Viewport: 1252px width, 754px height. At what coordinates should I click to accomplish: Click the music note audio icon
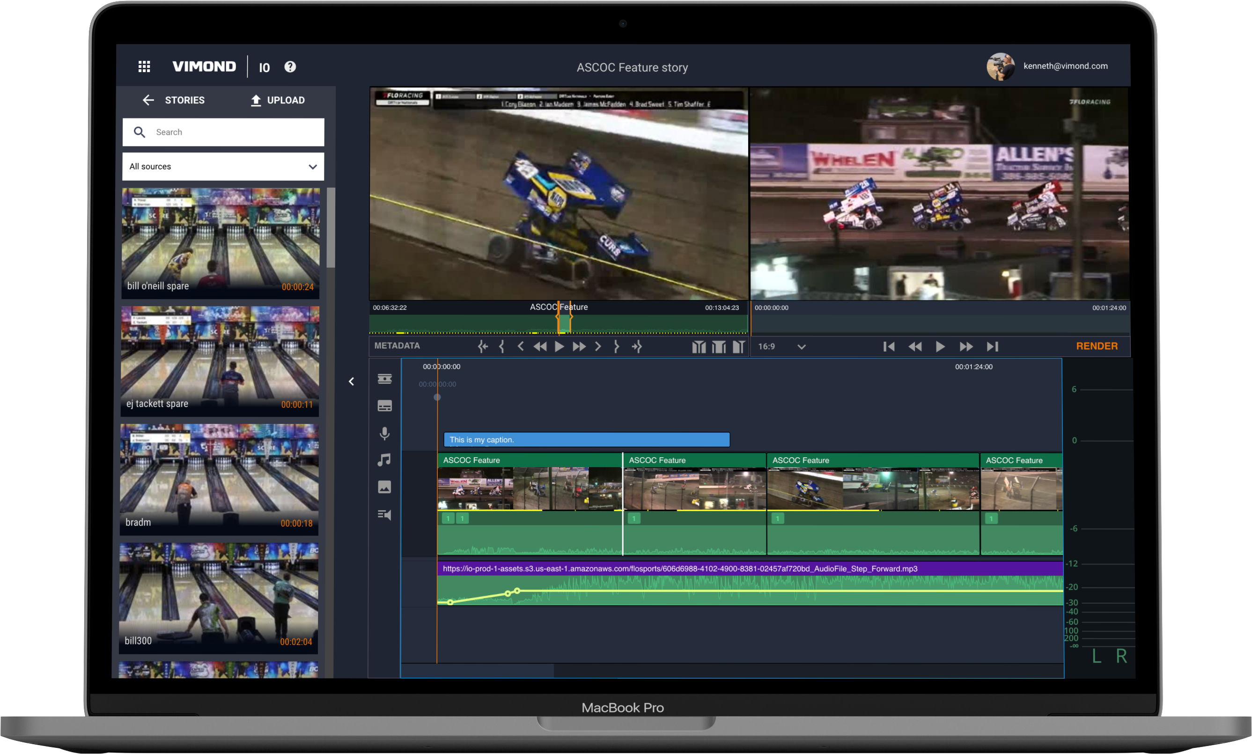(x=385, y=461)
